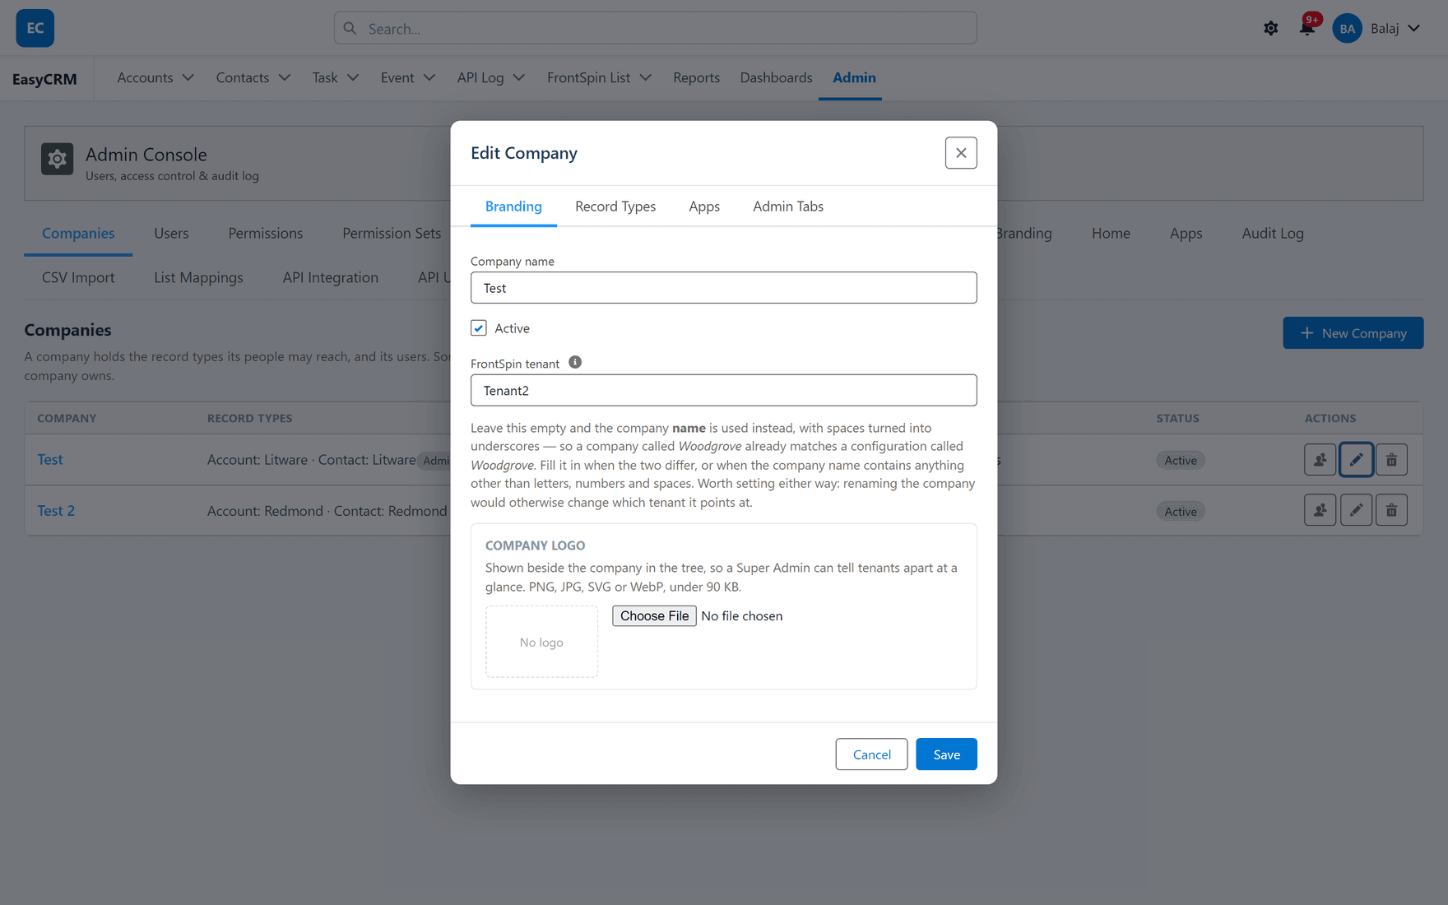Select the List Mappings tab
The height and width of the screenshot is (905, 1448).
[198, 278]
